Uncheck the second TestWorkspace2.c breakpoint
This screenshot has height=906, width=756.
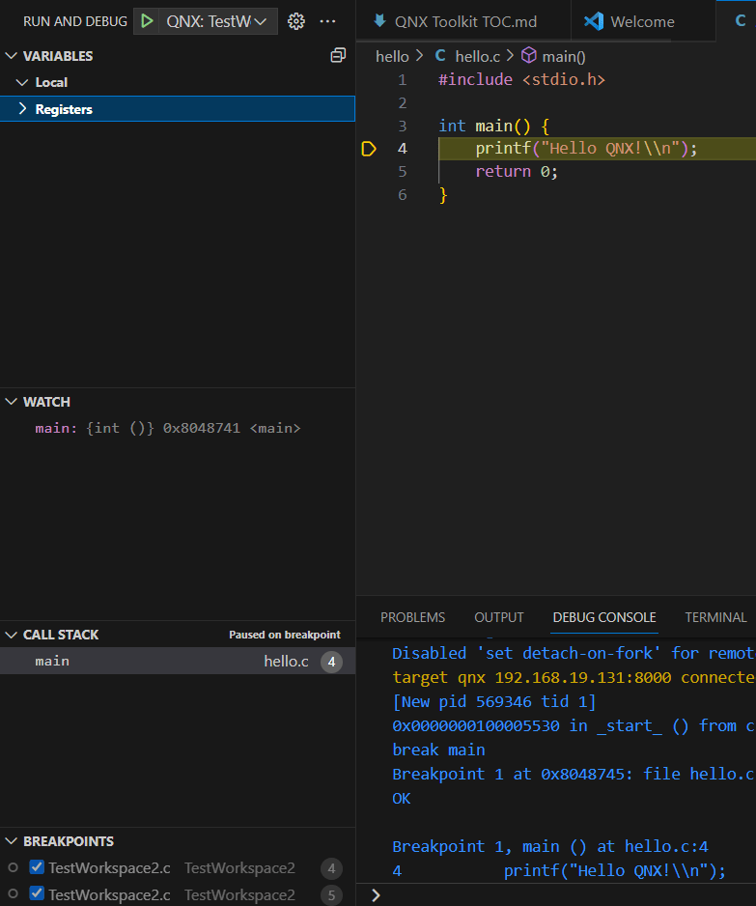click(x=37, y=893)
